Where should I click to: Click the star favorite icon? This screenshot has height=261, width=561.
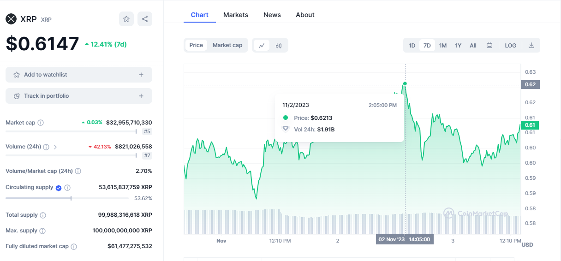click(x=126, y=19)
